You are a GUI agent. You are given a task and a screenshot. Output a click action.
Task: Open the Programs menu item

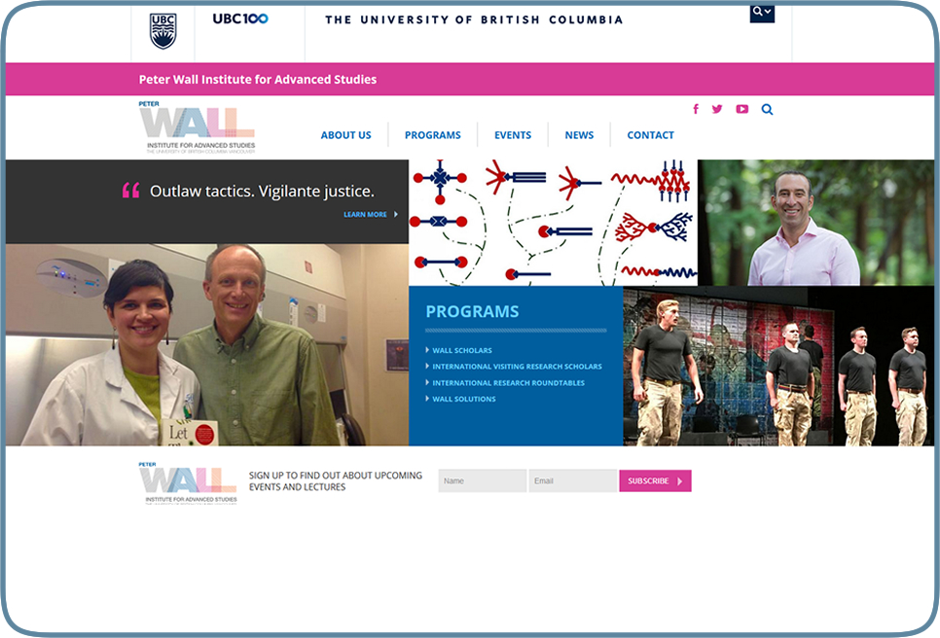[x=433, y=135]
